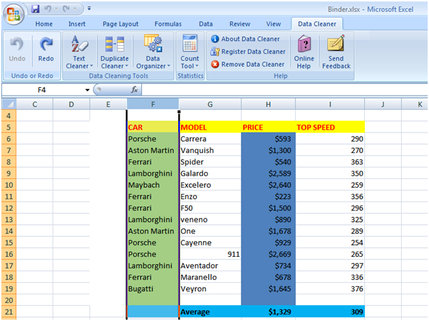Select column F header
429x321 pixels.
tap(153, 104)
